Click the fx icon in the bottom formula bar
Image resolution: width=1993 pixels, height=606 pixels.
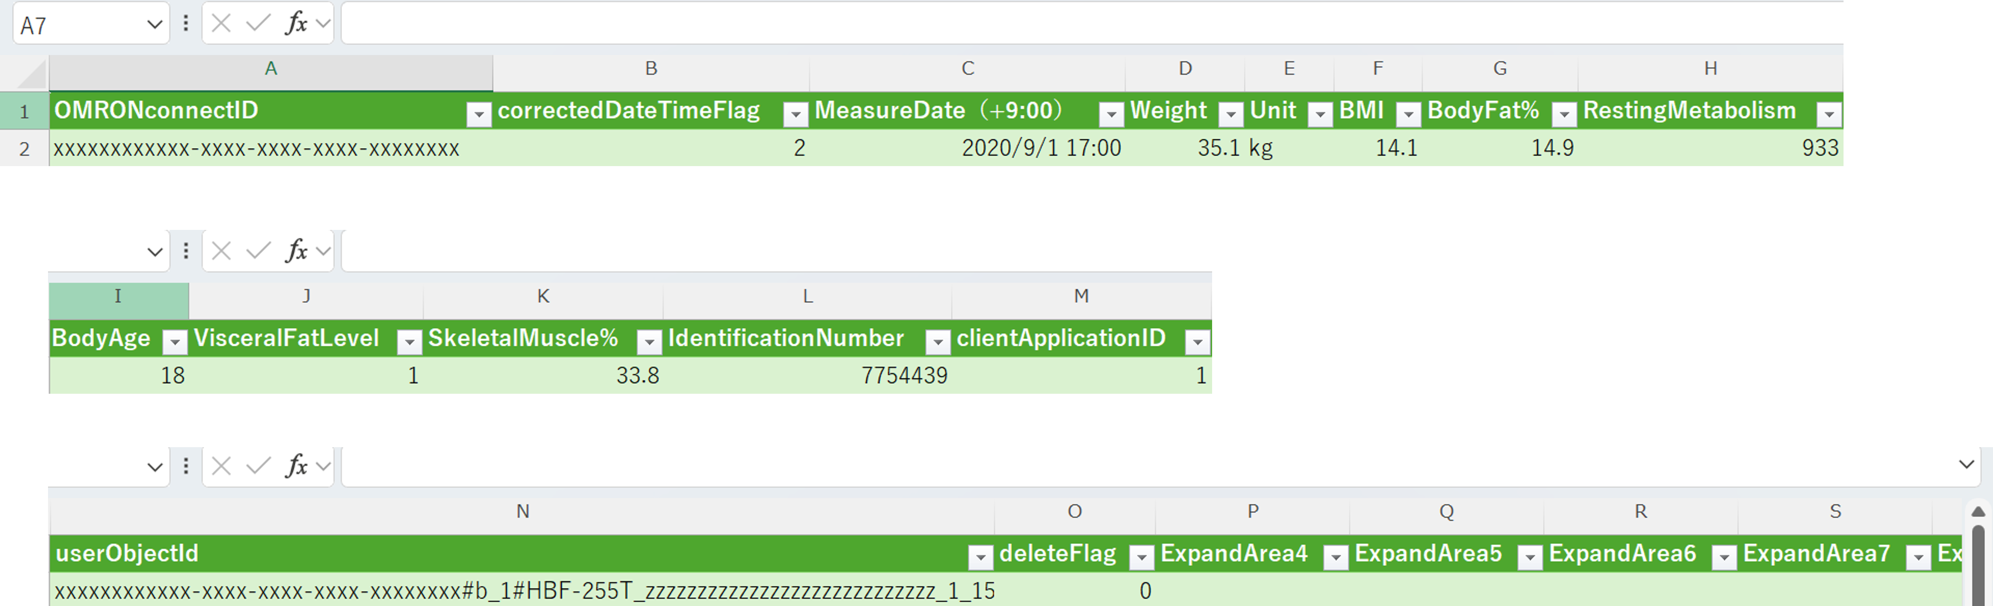pyautogui.click(x=296, y=466)
